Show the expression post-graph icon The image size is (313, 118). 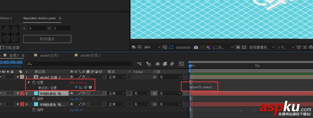(x=81, y=87)
